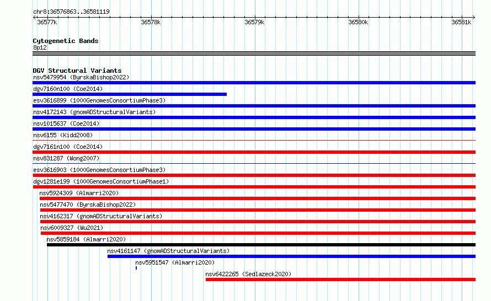Click the Cytogenetic Bands track title
The height and width of the screenshot is (301, 491).
[66, 41]
